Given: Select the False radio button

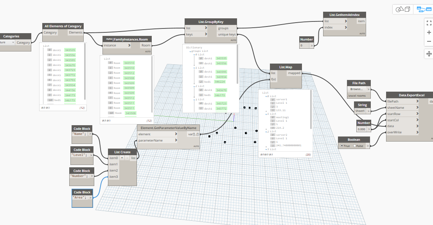Looking at the screenshot, I should 354,146.
